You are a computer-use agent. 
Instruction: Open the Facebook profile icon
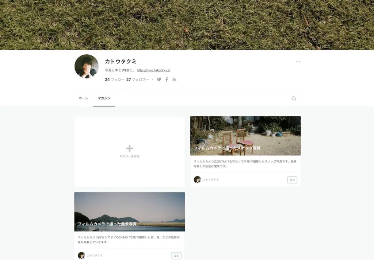(167, 79)
